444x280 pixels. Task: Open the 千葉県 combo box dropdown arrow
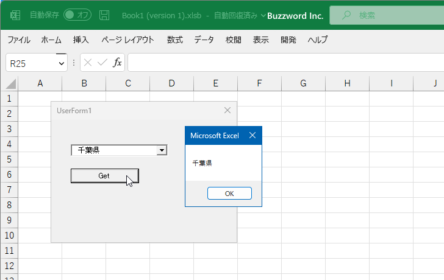[162, 150]
